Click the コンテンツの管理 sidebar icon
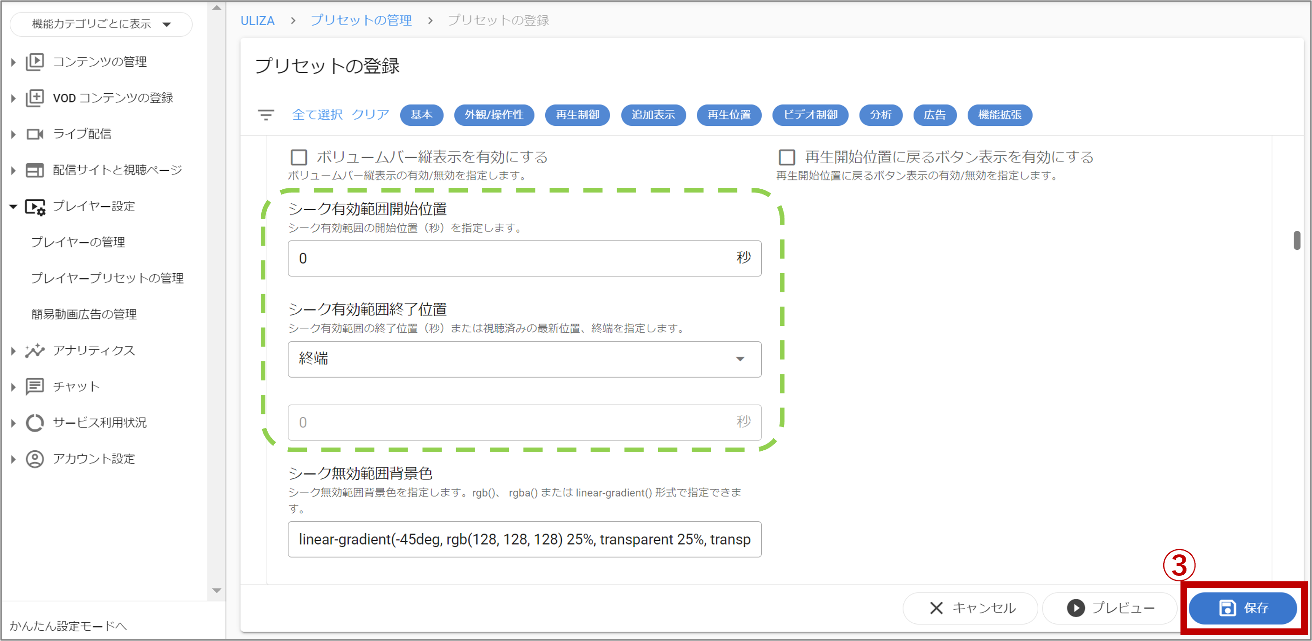This screenshot has width=1312, height=641. tap(35, 62)
